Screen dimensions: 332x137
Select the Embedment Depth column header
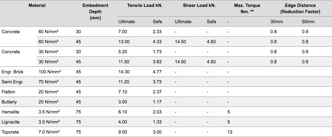click(x=95, y=12)
